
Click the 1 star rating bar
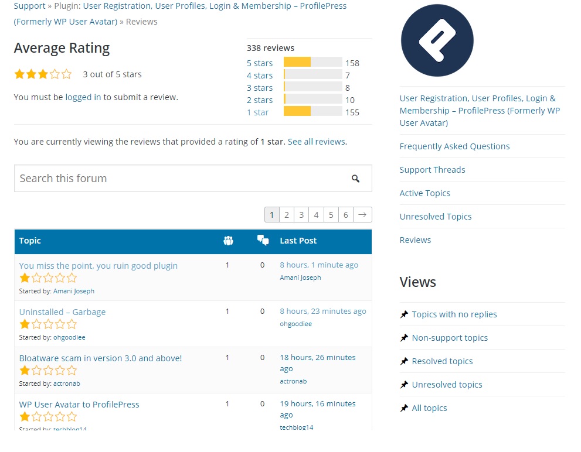(x=313, y=111)
